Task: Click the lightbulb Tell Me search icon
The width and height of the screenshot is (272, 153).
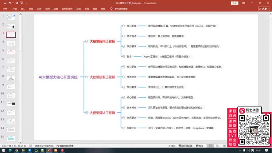Action: click(111, 8)
